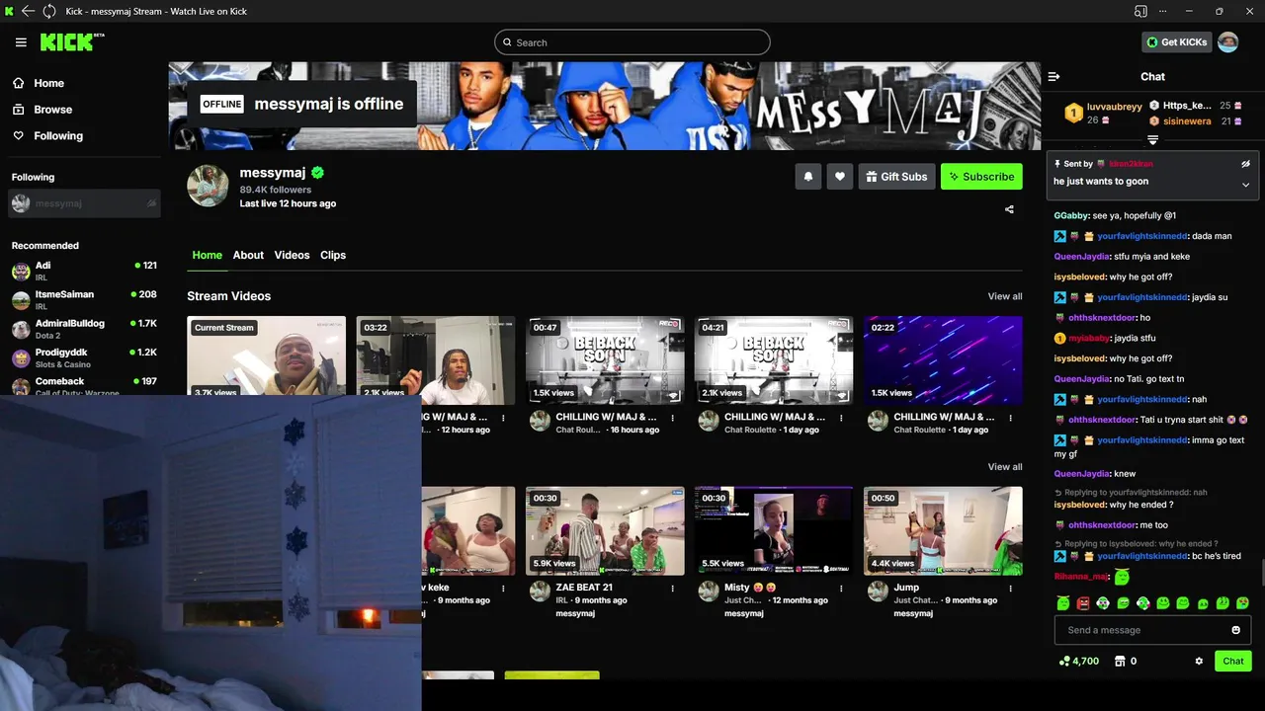1265x711 pixels.
Task: Click the 4,700 channel points icon
Action: [x=1063, y=661]
